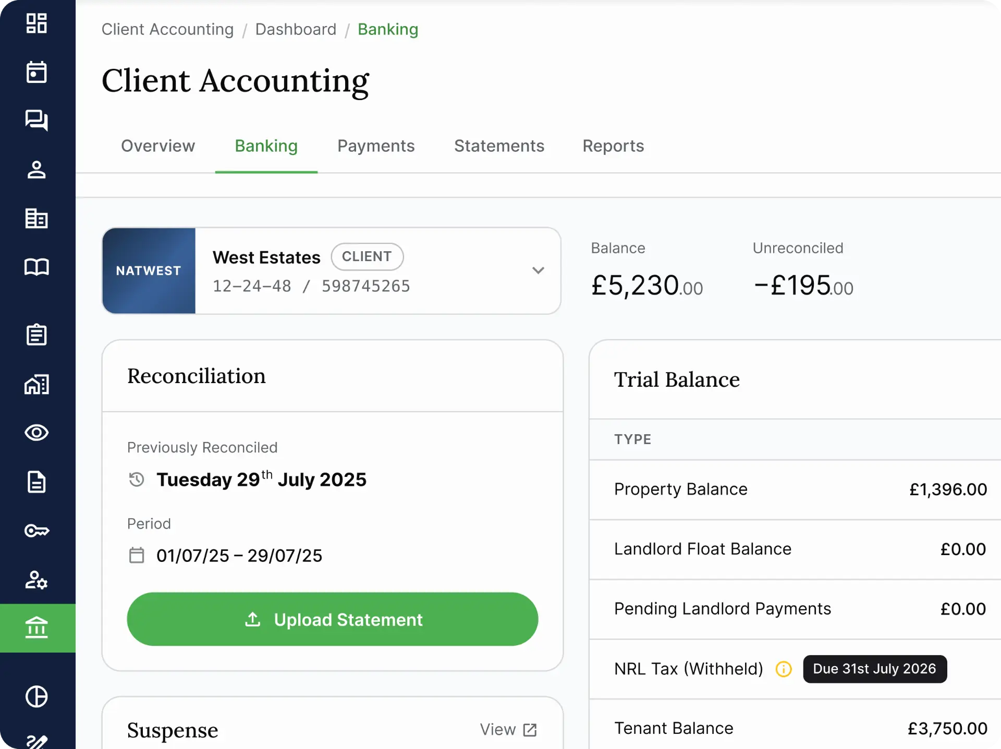Click the NRL Tax info icon
The height and width of the screenshot is (749, 1001).
(x=784, y=669)
